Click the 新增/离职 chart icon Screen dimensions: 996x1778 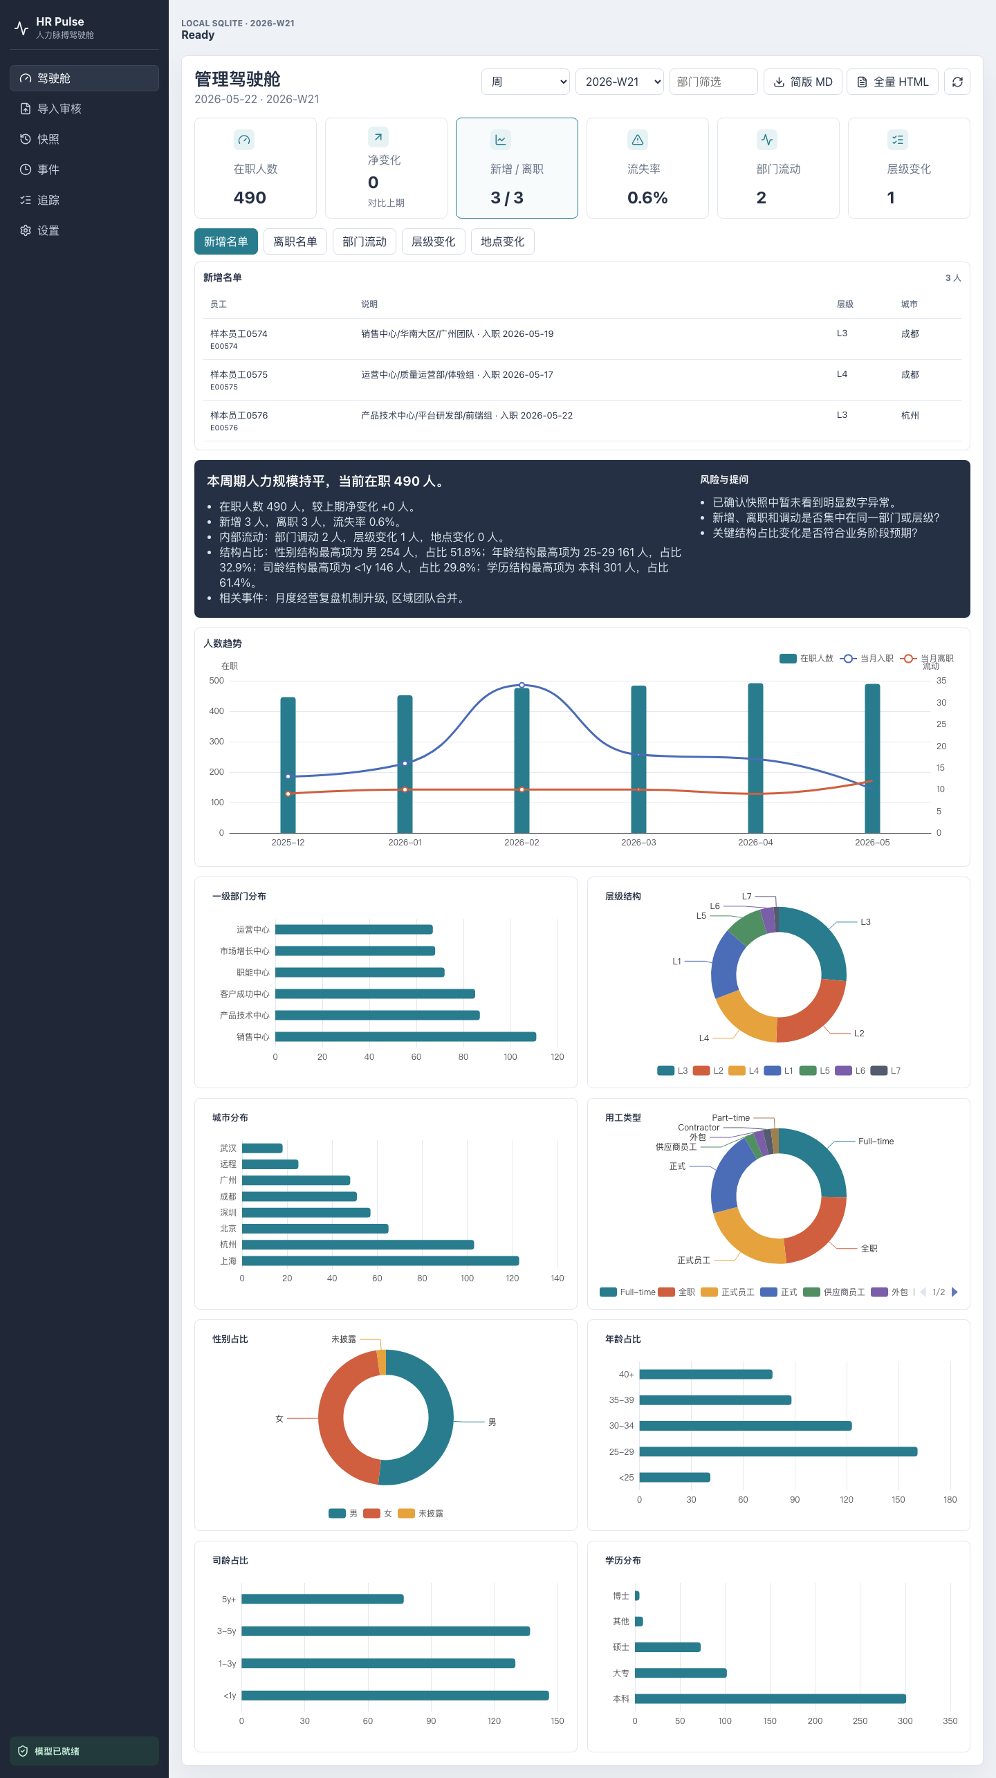(501, 140)
